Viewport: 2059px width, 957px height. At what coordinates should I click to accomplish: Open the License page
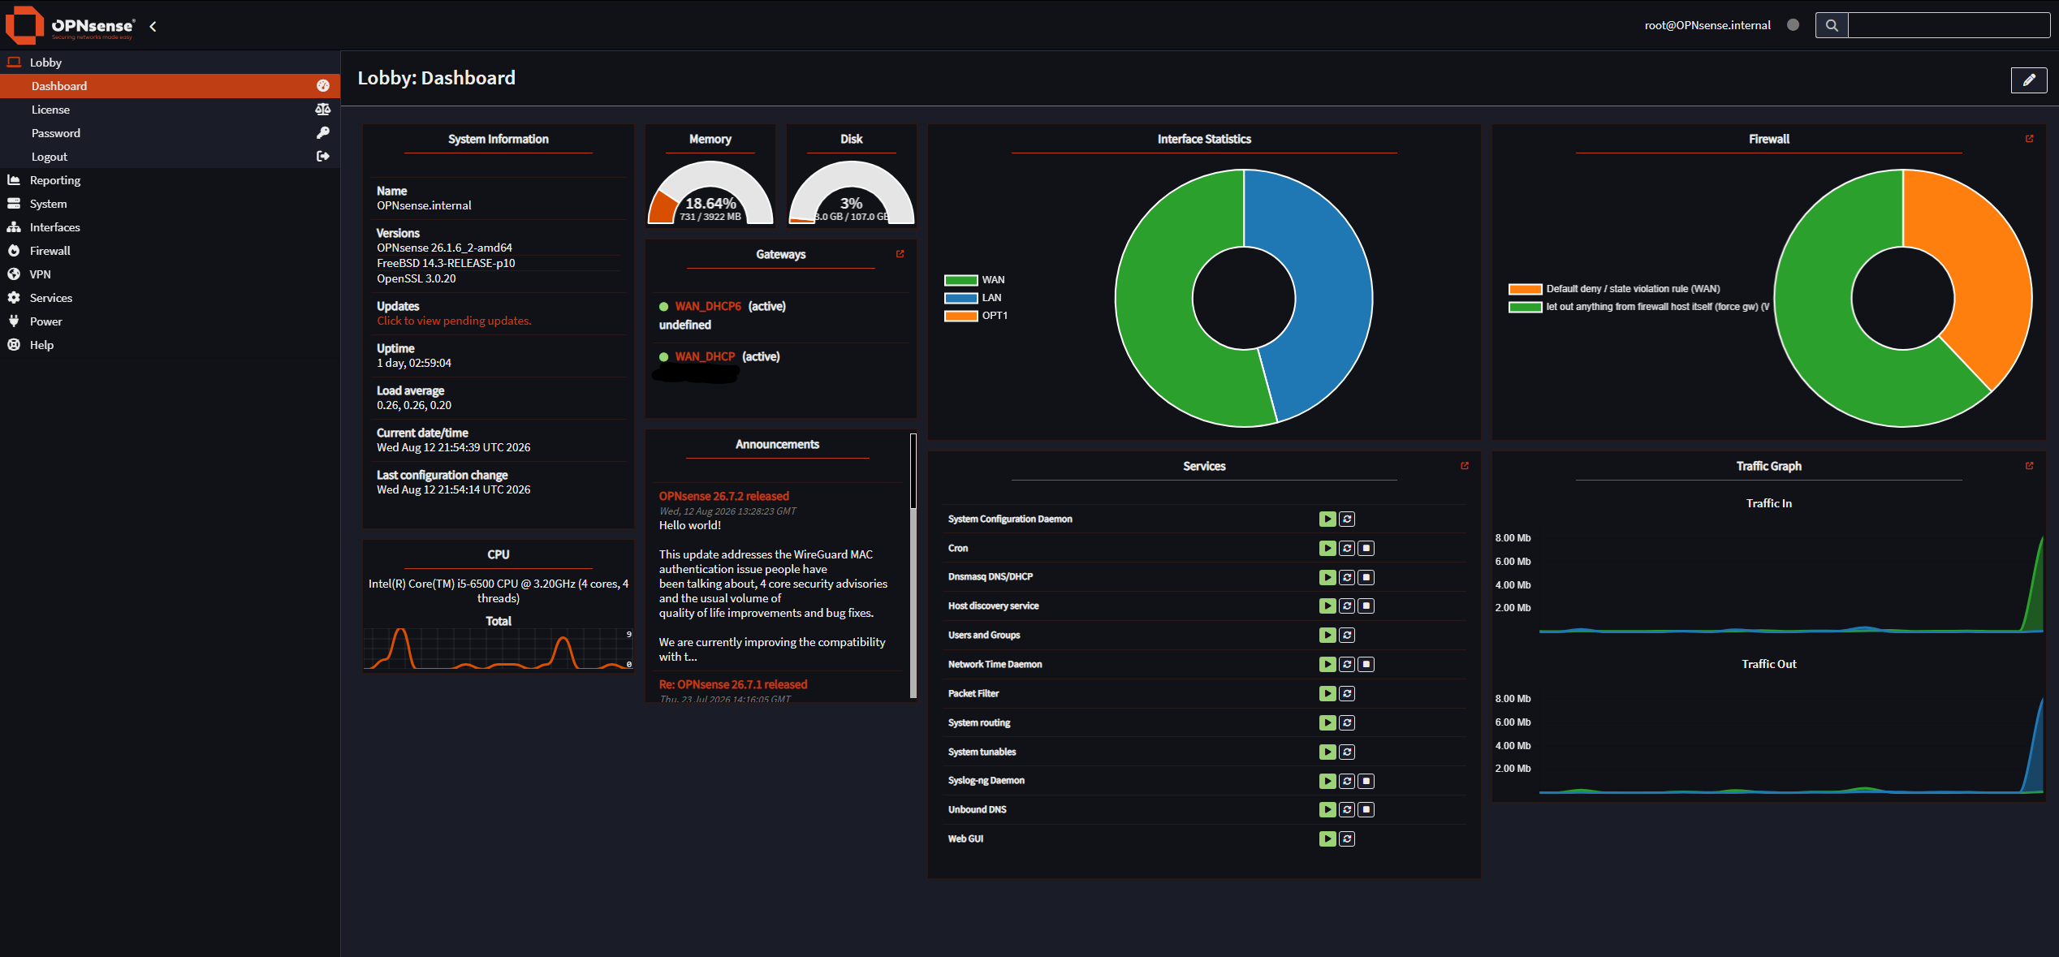(170, 110)
